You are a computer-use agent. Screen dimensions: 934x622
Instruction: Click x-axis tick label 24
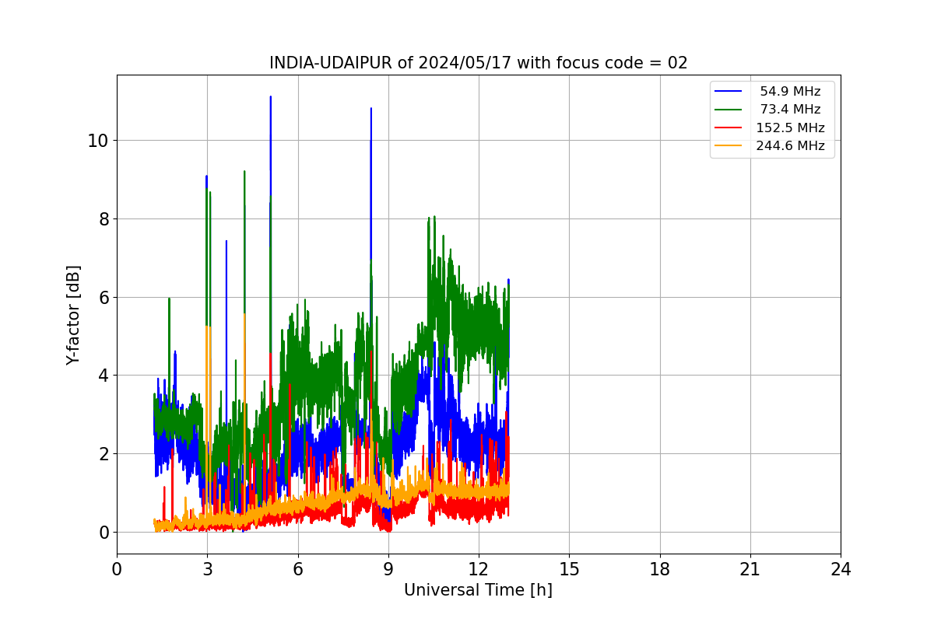click(841, 569)
